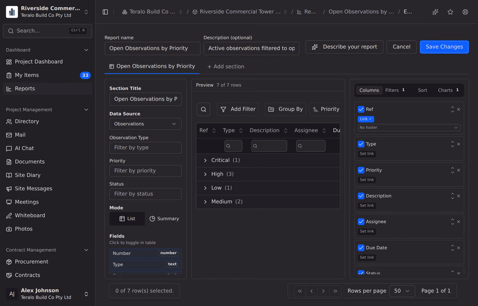Image resolution: width=478 pixels, height=306 pixels.
Task: Click the AI sparkle icon in header
Action: coord(435,12)
